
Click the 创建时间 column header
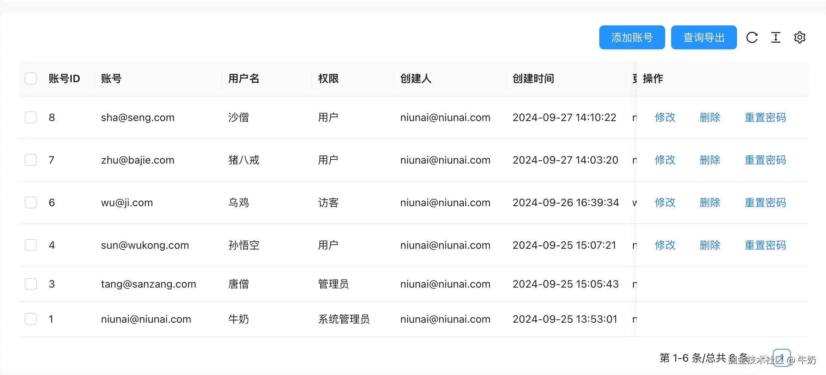click(533, 78)
